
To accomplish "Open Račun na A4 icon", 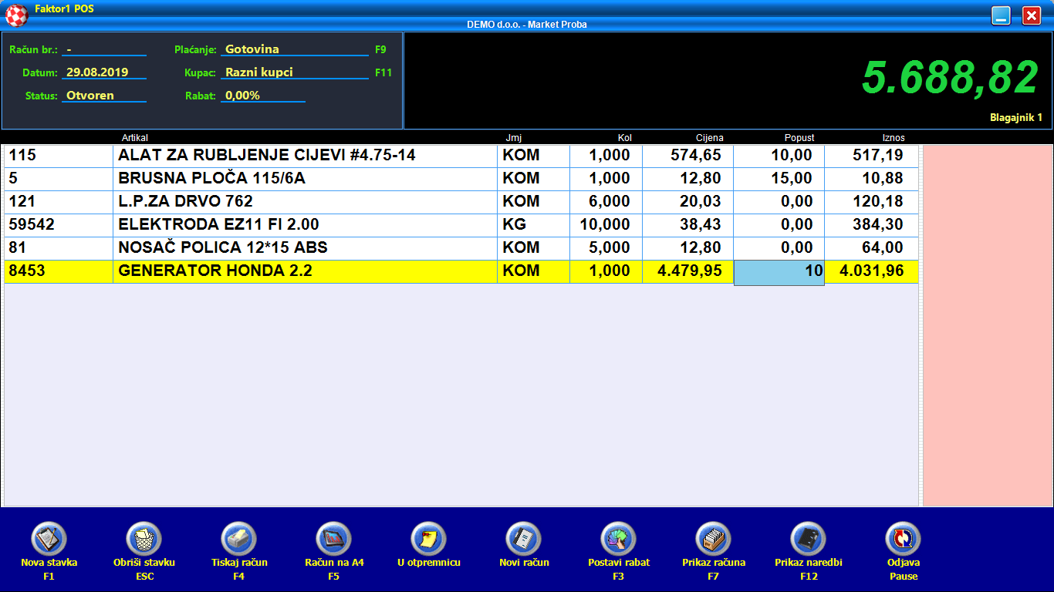I will point(333,538).
